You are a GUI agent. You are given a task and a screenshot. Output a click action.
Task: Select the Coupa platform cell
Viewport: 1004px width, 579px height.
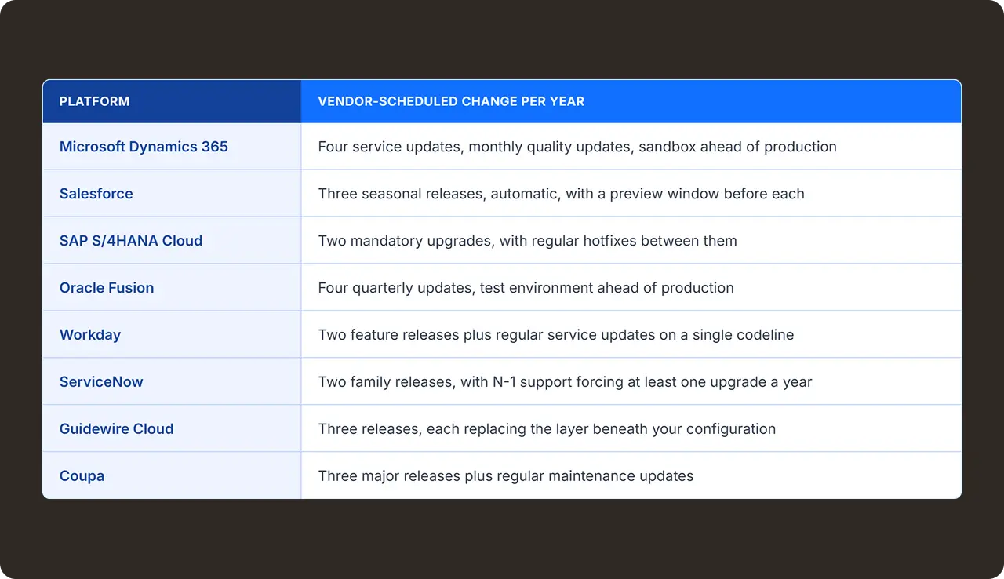(x=172, y=475)
